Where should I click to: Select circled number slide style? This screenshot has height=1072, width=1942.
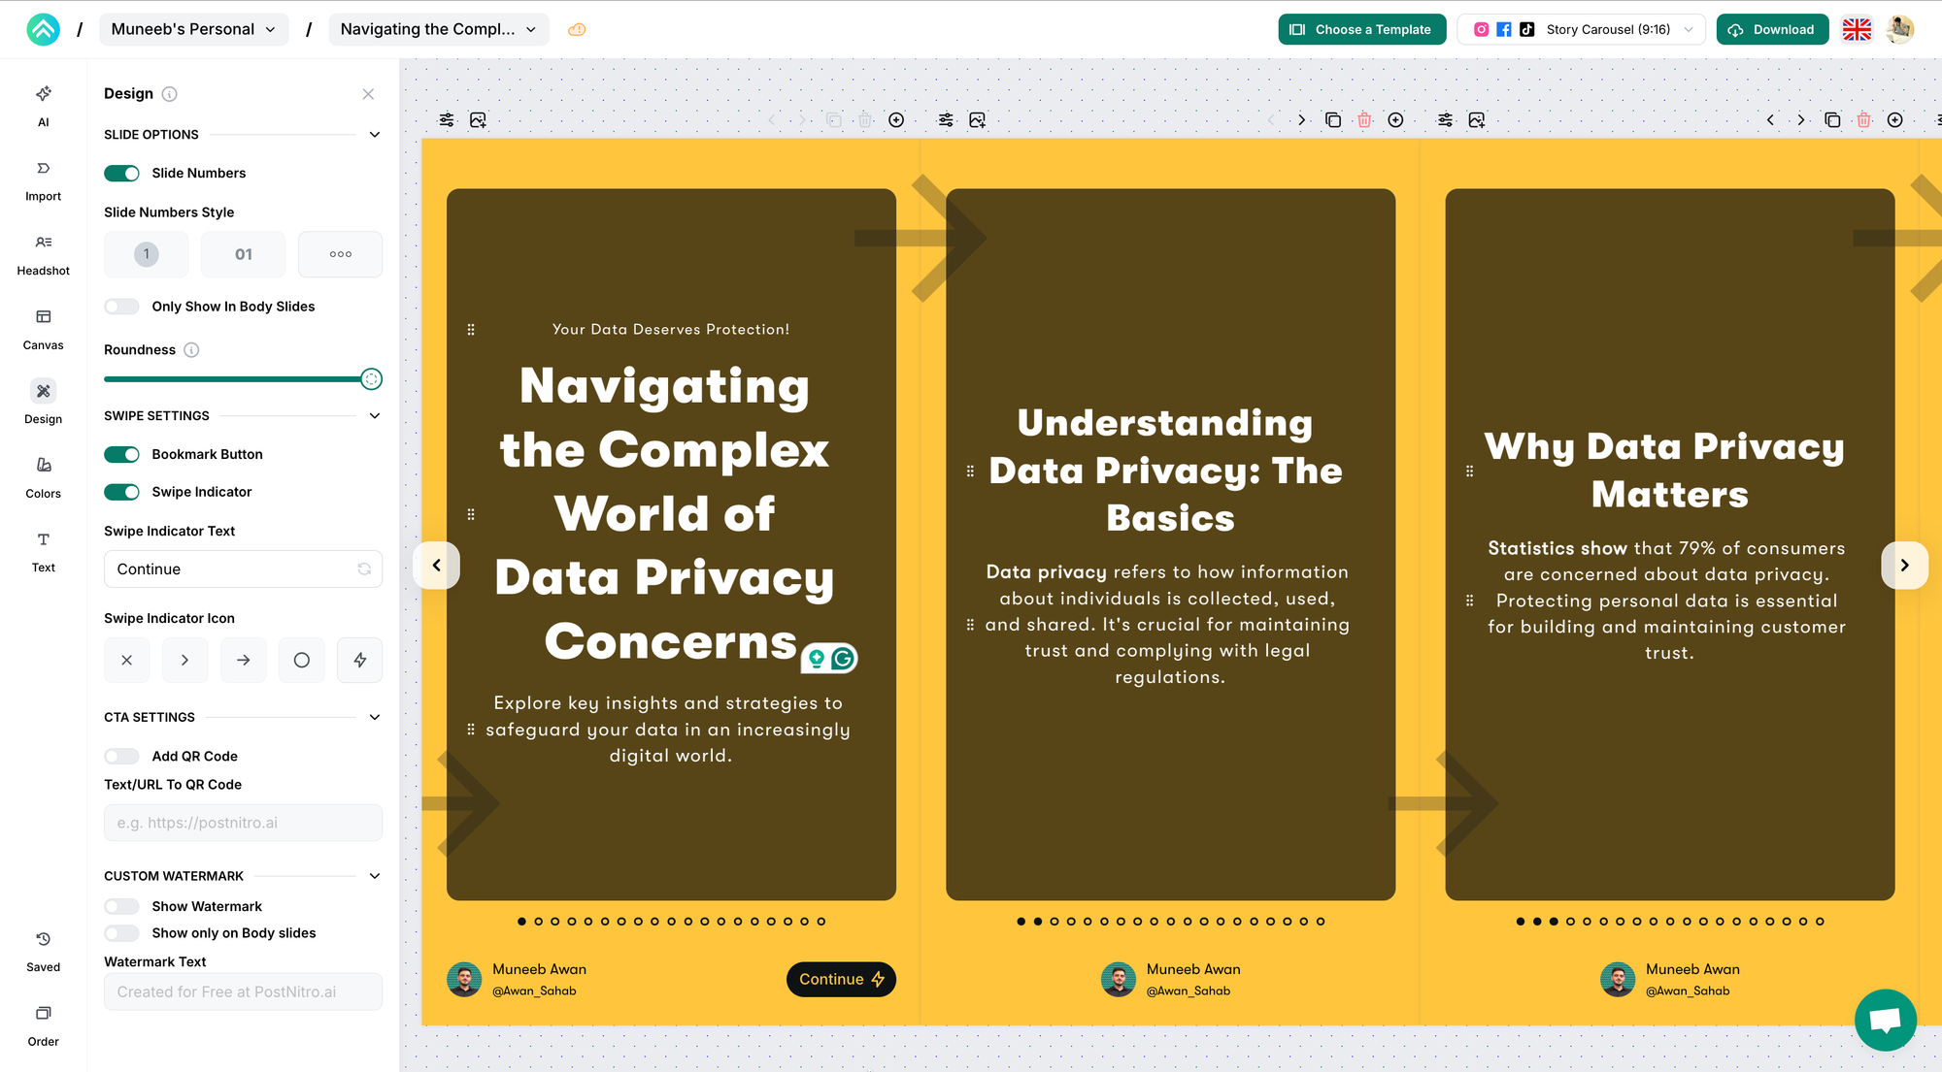tap(147, 254)
